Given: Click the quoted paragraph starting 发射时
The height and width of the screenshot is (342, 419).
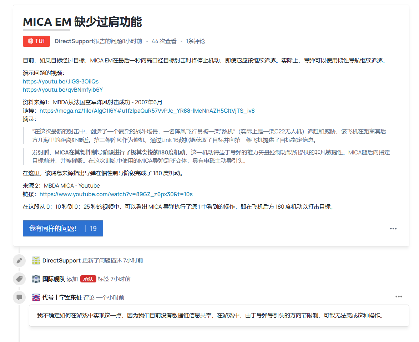Looking at the screenshot, I should (211, 157).
